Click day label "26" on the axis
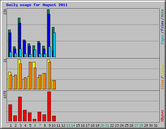This screenshot has height=129, width=166. click(x=131, y=125)
